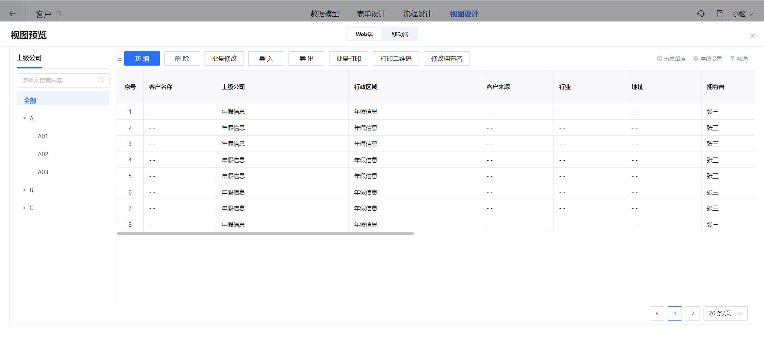Click 张三 in row 1
Image resolution: width=764 pixels, height=346 pixels.
click(713, 112)
